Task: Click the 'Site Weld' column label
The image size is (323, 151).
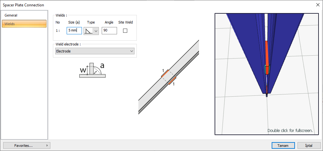Action: click(126, 22)
